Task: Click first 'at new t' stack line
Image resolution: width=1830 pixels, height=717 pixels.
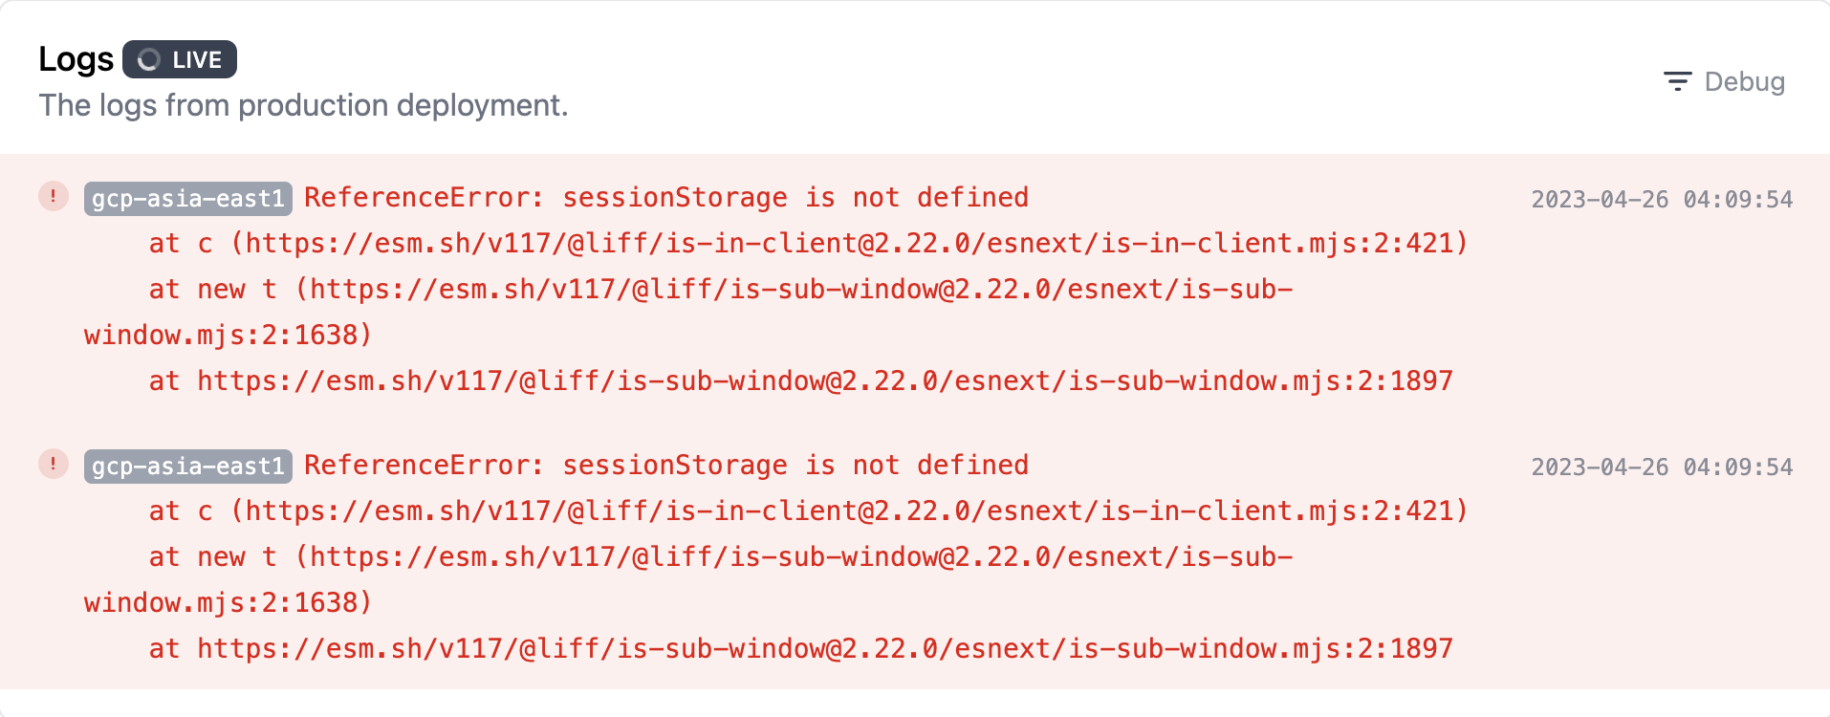Action: click(x=688, y=313)
